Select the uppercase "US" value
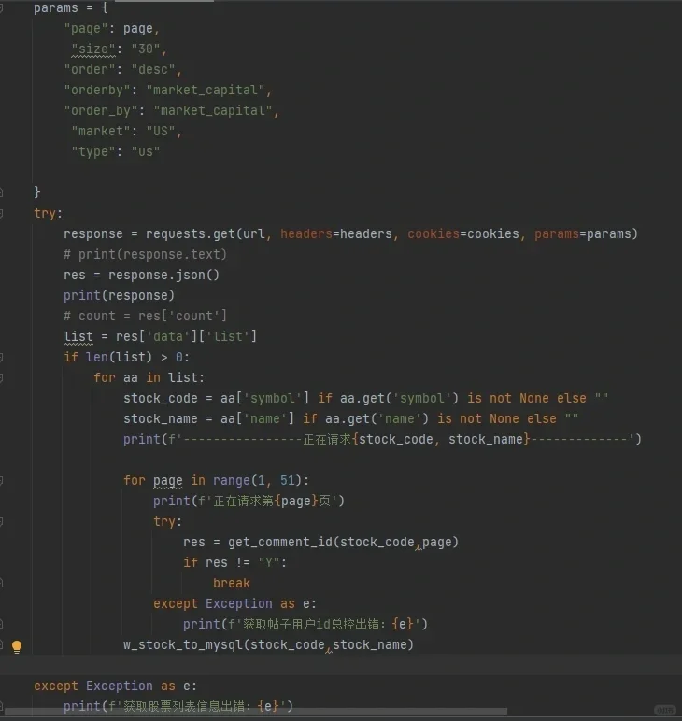The image size is (682, 721). (x=161, y=132)
